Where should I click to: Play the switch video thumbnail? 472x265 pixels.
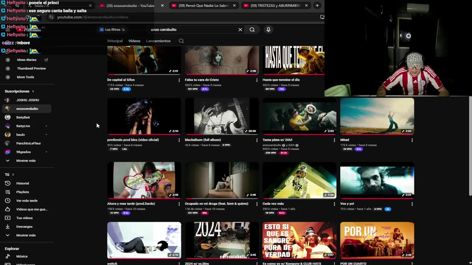click(x=144, y=240)
